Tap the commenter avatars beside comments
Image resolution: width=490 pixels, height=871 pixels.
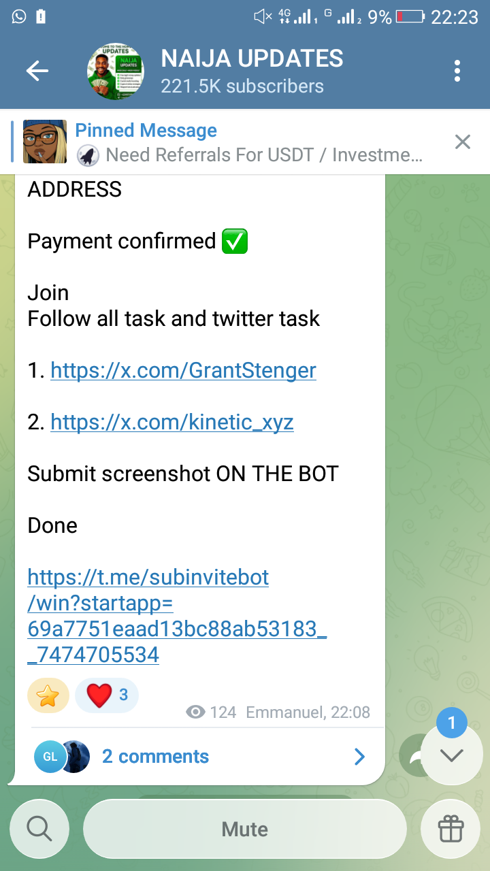[62, 757]
